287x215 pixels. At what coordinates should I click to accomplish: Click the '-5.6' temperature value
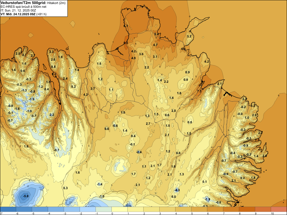coord(26,196)
